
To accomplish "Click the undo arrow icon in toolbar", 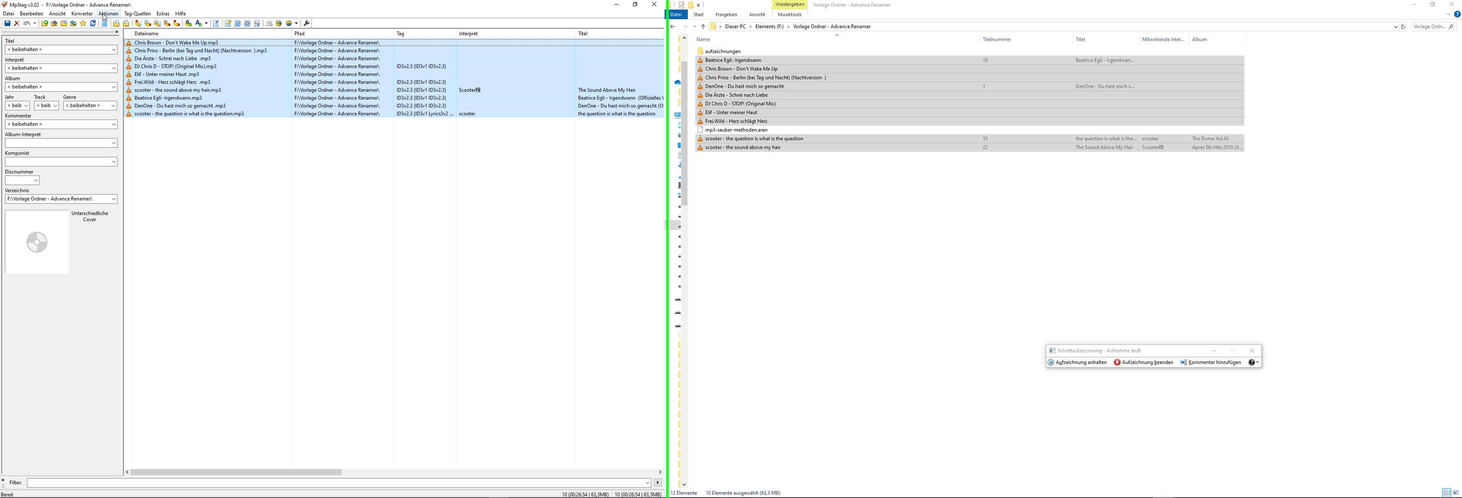I will point(27,23).
